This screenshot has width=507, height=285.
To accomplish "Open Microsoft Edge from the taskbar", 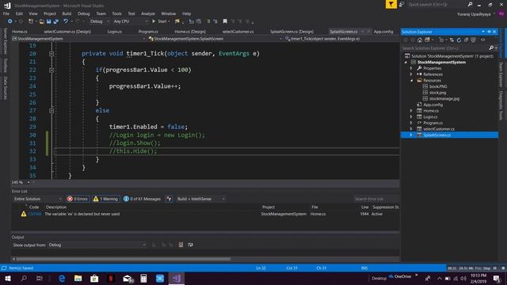I will pyautogui.click(x=62, y=278).
